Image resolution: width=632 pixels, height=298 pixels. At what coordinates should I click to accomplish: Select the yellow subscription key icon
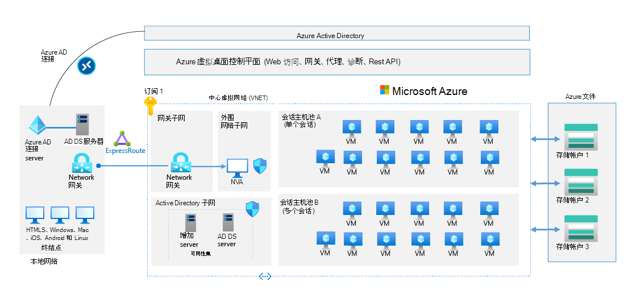click(150, 106)
